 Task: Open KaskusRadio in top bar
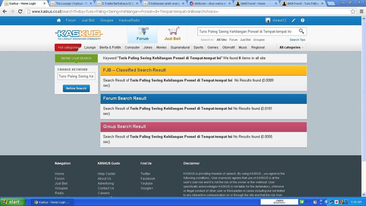129,20
